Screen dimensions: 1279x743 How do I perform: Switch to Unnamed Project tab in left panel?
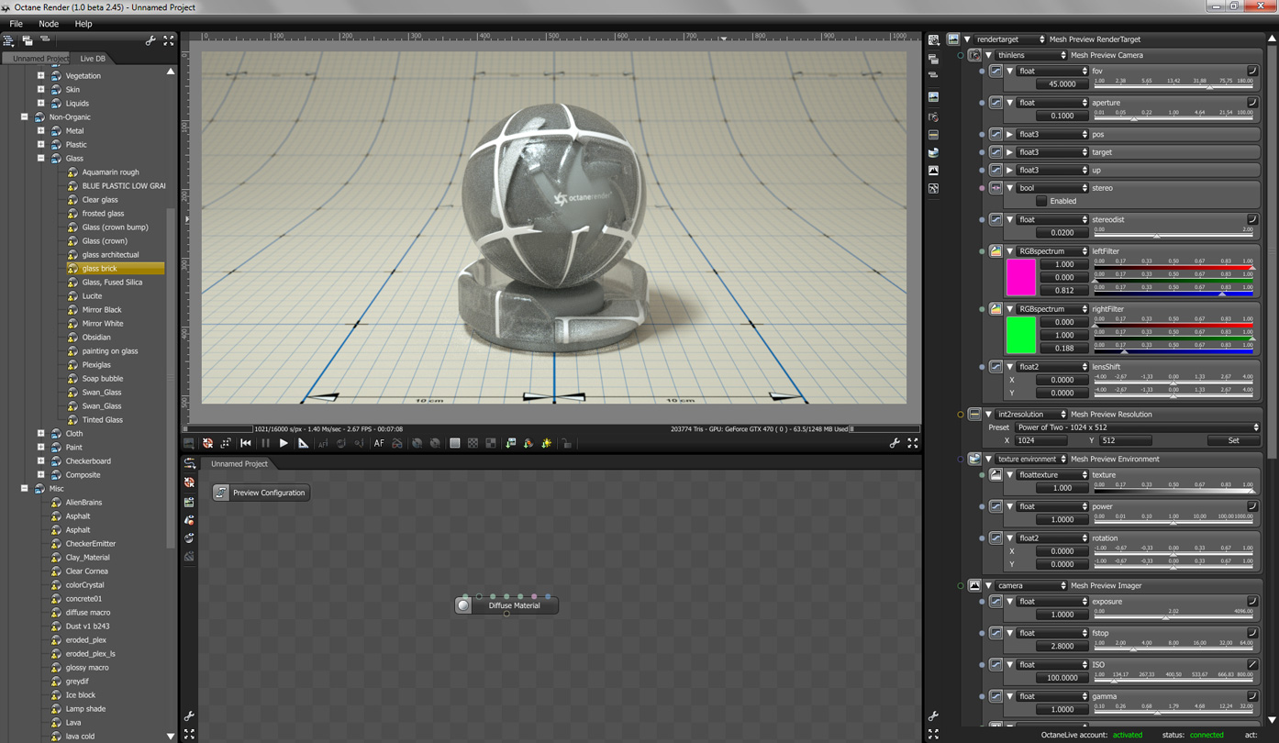tap(37, 59)
